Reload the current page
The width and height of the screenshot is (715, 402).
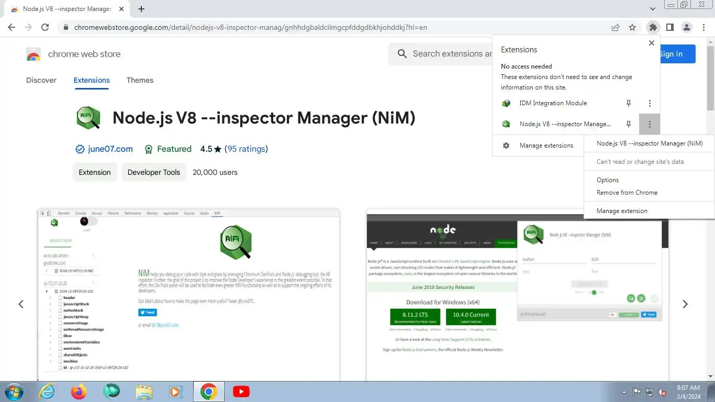tap(45, 27)
